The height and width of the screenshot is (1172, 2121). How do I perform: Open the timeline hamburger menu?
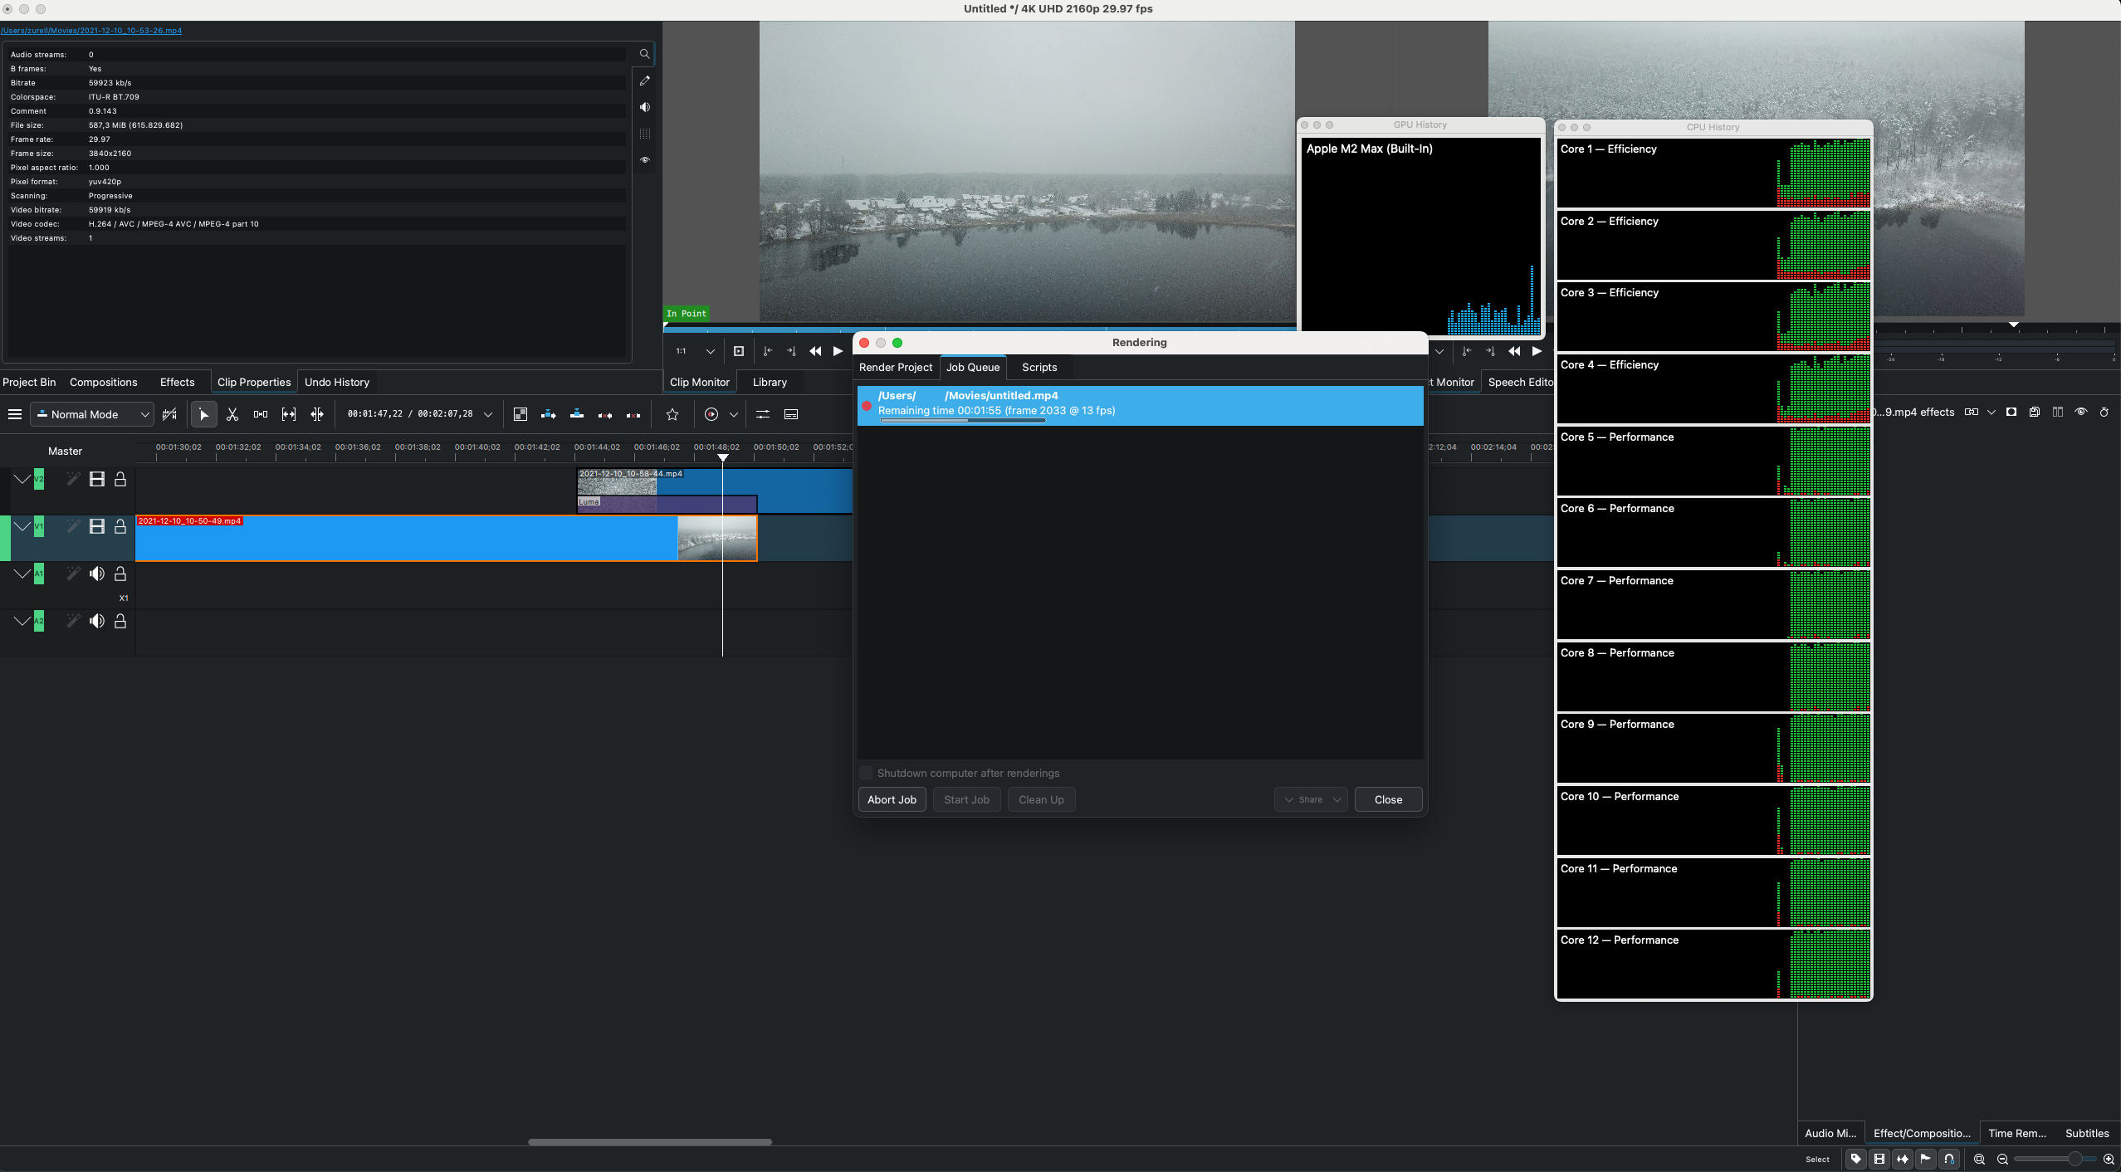[x=15, y=414]
